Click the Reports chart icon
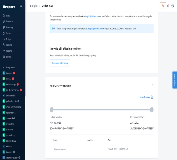The width and height of the screenshot is (177, 160). point(4,51)
